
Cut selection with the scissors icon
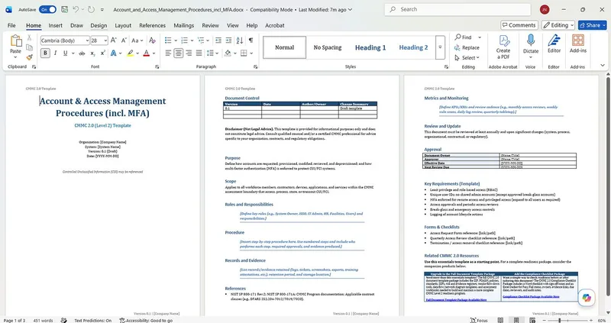(x=29, y=37)
